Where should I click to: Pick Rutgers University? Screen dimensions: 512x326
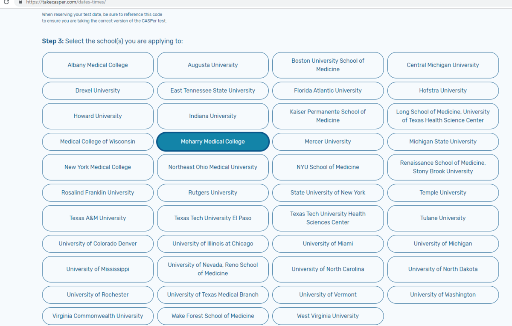pos(213,192)
